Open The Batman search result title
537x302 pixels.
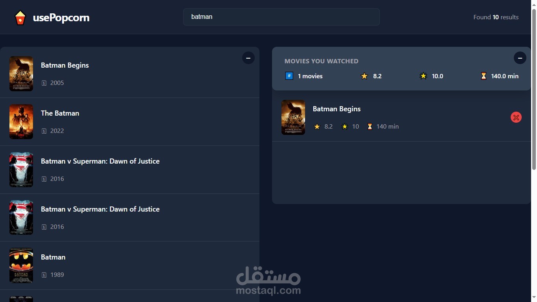point(60,113)
